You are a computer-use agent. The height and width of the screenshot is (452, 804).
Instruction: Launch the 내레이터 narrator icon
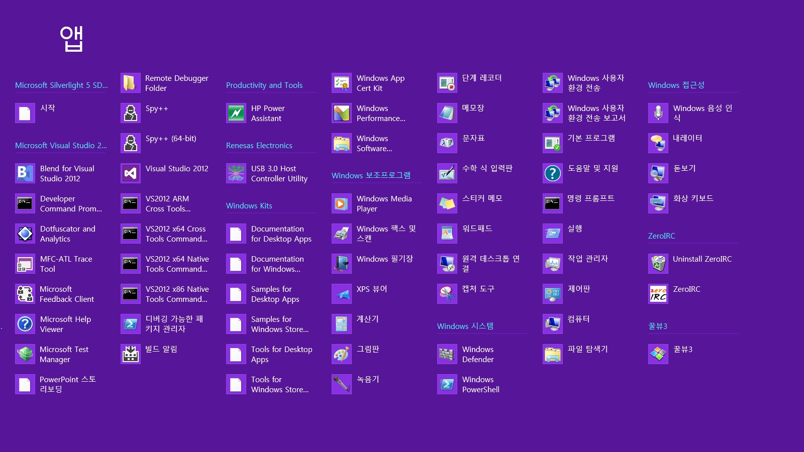click(x=658, y=143)
